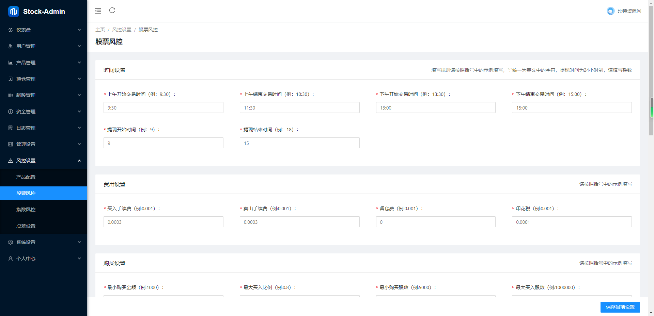Click the 仪表盘 dashboard icon in sidebar
Image resolution: width=654 pixels, height=316 pixels.
11,30
